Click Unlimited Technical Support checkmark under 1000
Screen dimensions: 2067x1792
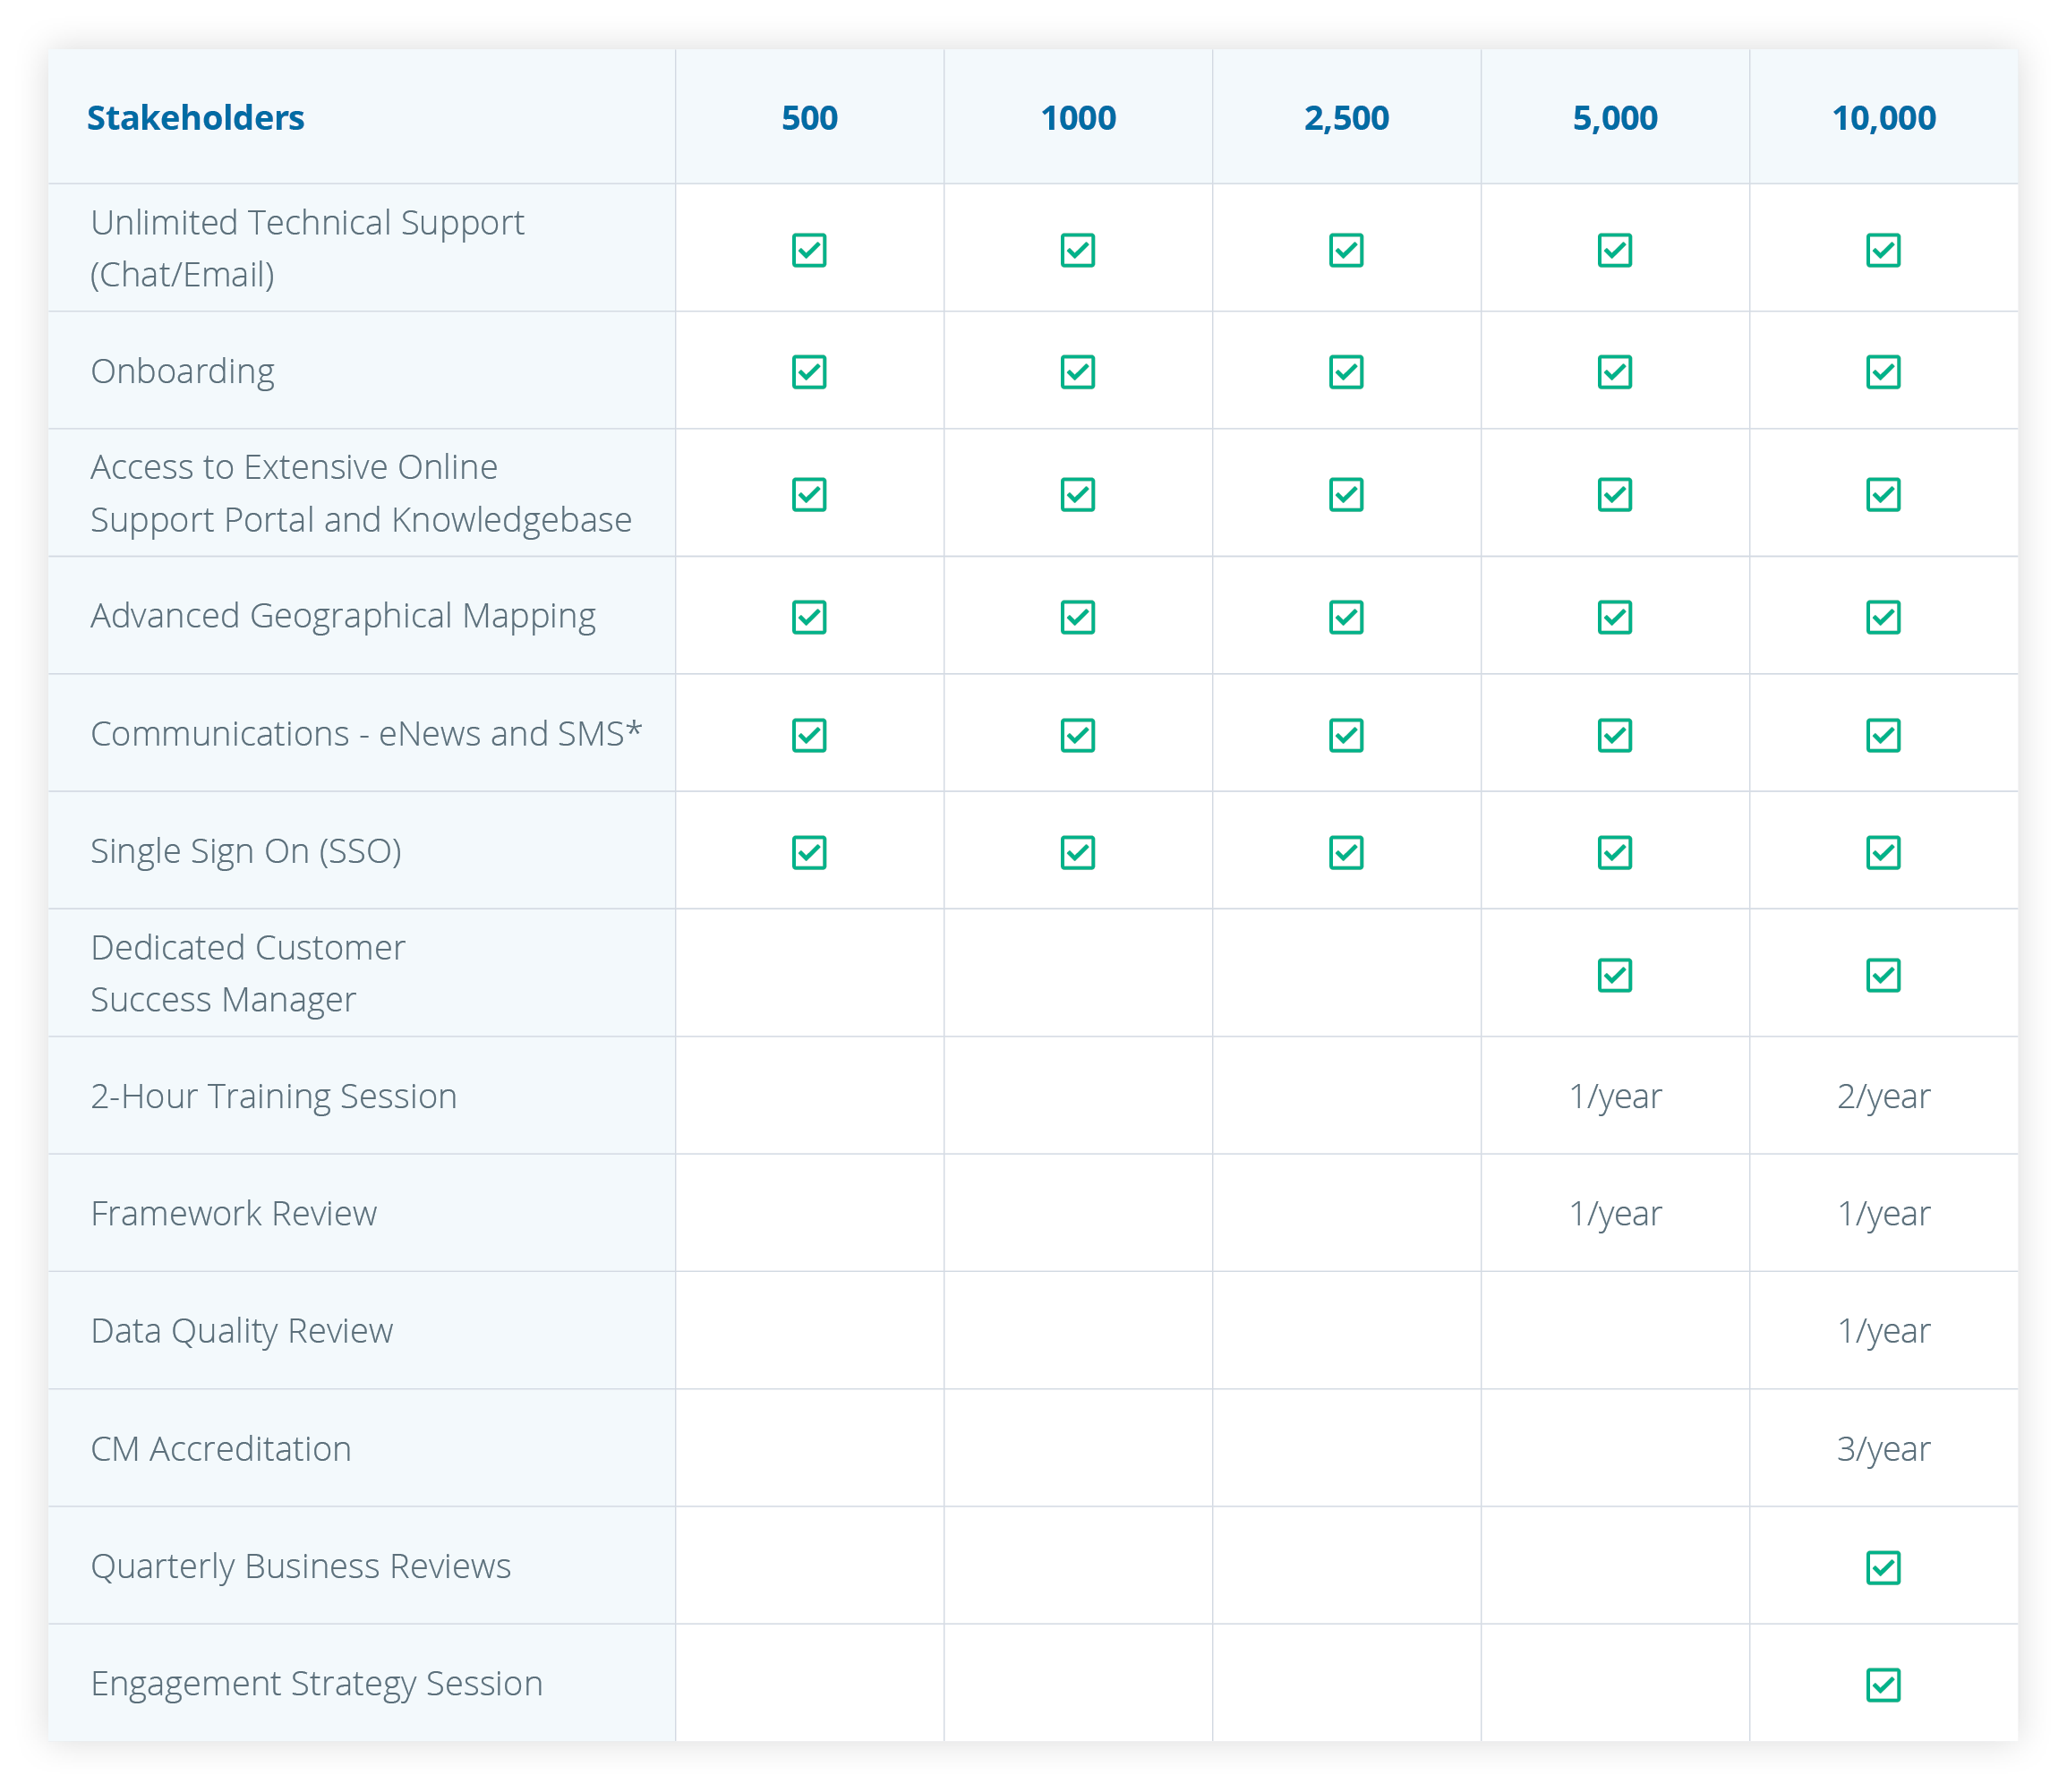(1077, 250)
